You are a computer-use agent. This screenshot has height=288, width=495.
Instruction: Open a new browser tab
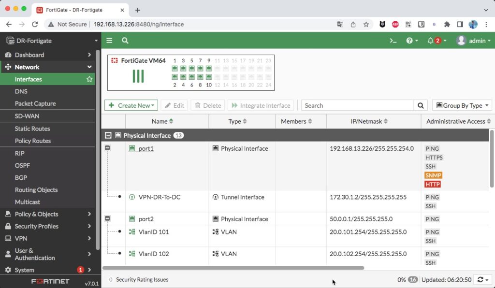coord(138,10)
